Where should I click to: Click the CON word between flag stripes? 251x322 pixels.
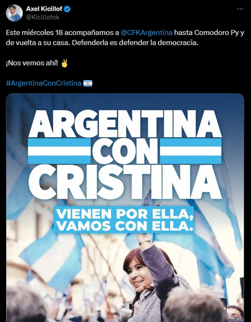[125, 151]
